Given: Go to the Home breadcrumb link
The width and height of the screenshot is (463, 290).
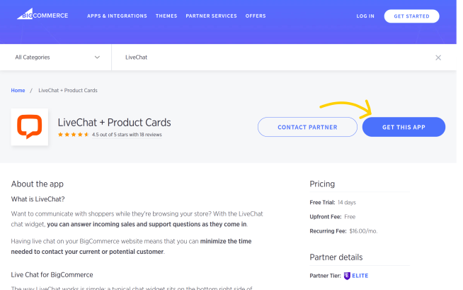Looking at the screenshot, I should click(18, 91).
